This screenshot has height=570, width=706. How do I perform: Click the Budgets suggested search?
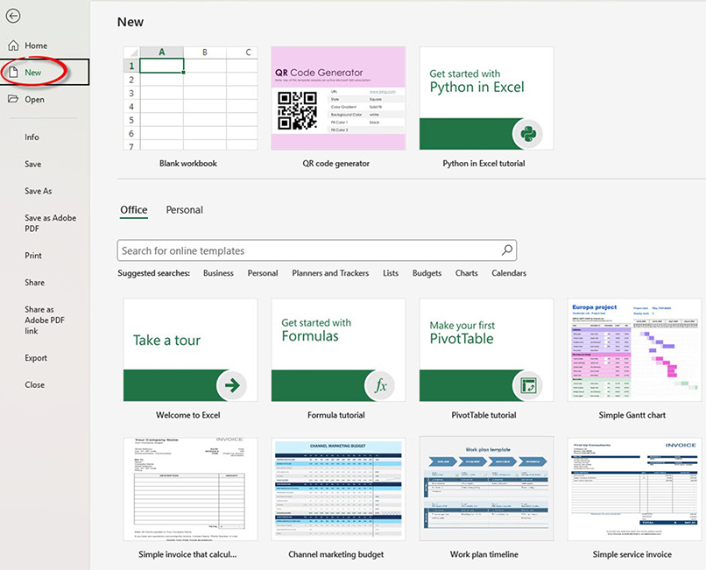[x=427, y=273]
